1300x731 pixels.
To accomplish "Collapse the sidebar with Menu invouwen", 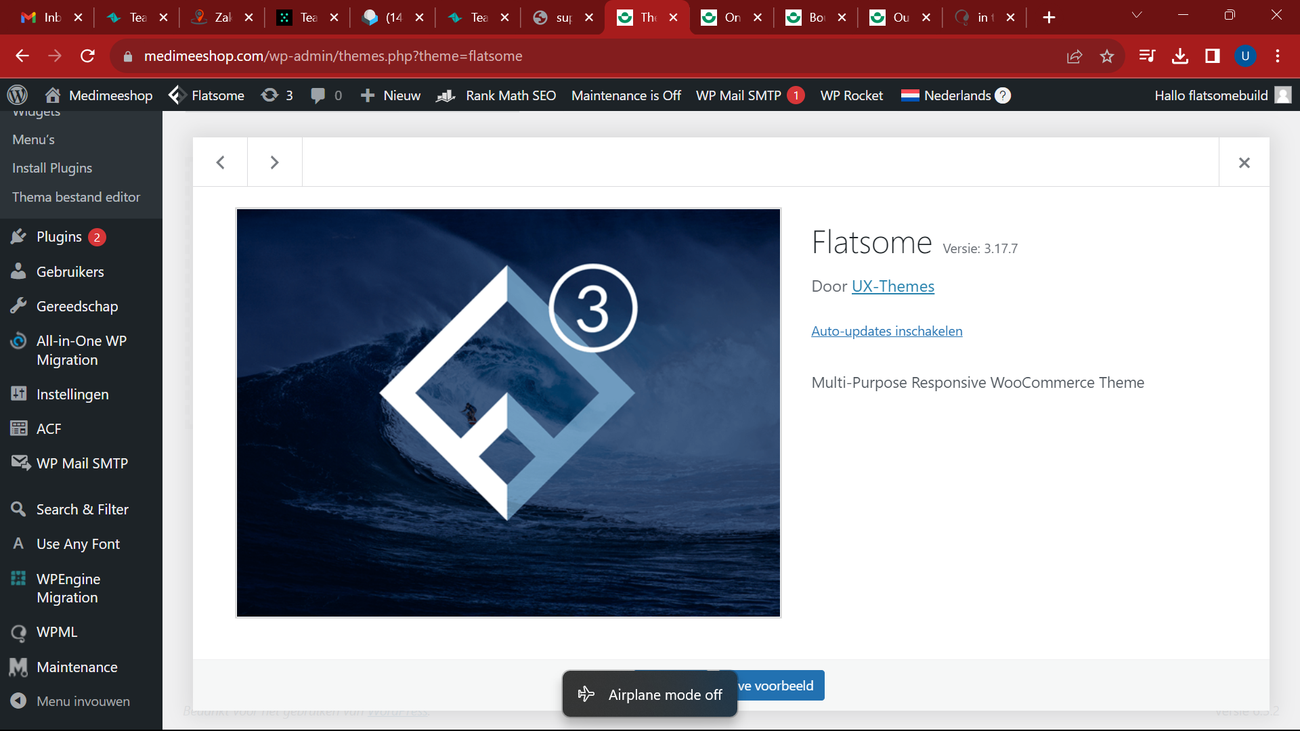I will (x=83, y=701).
